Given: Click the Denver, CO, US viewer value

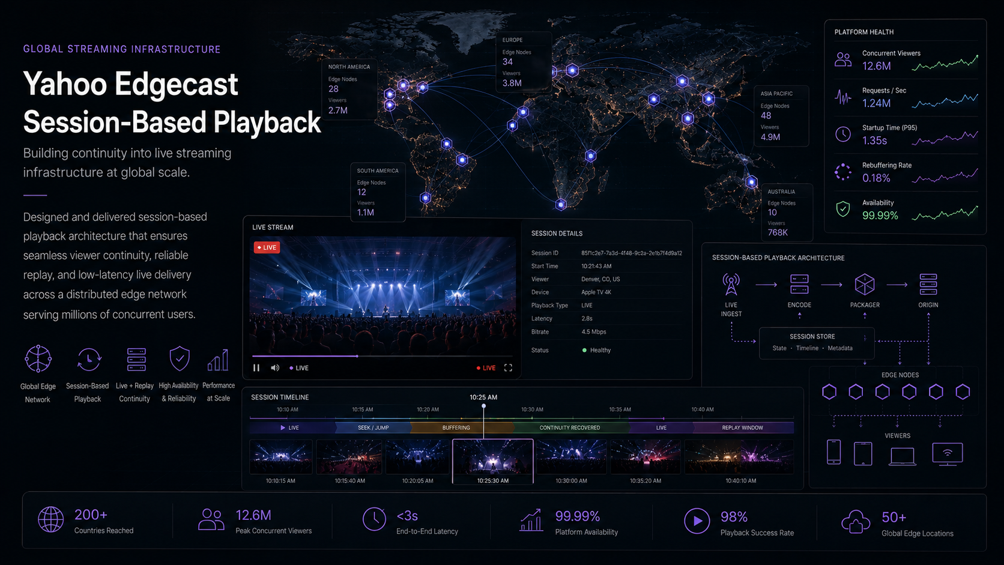Looking at the screenshot, I should 600,279.
